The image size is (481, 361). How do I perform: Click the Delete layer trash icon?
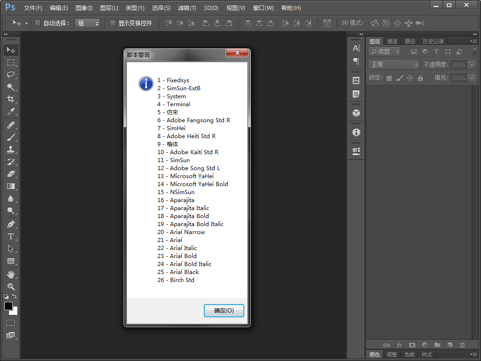[462, 345]
